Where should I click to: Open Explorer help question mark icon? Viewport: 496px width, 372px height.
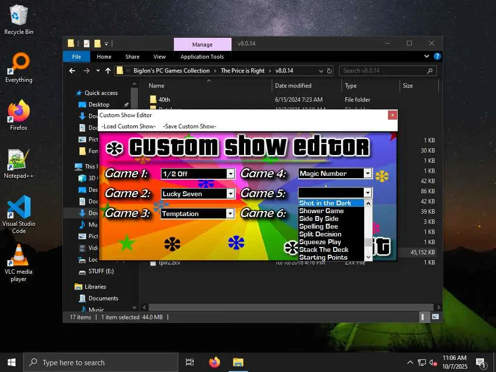(437, 56)
